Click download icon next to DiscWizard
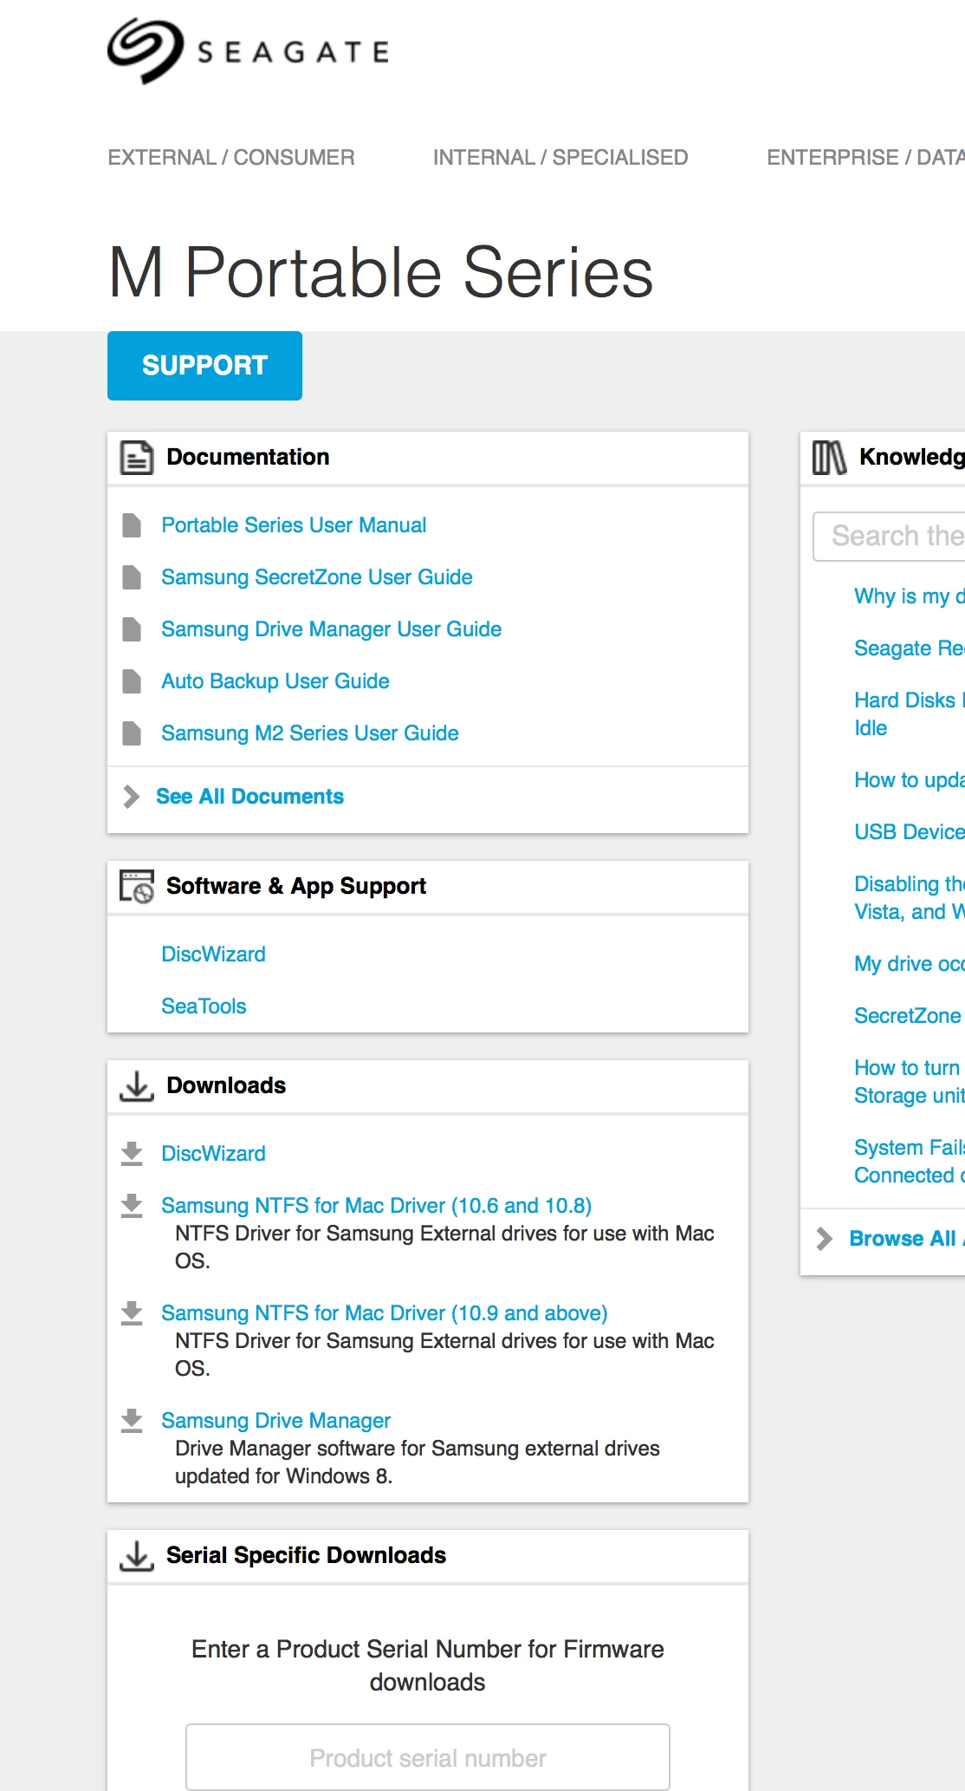The height and width of the screenshot is (1791, 965). (x=132, y=1154)
